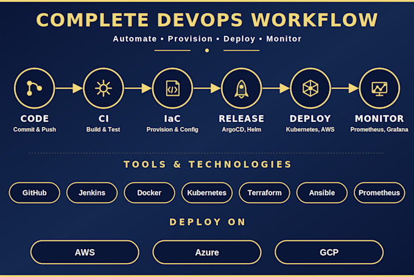Select the Ansible tool pill
This screenshot has height=277, width=414.
coord(322,193)
